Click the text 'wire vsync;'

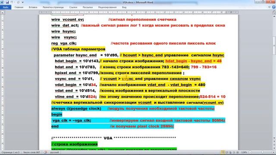(64, 37)
